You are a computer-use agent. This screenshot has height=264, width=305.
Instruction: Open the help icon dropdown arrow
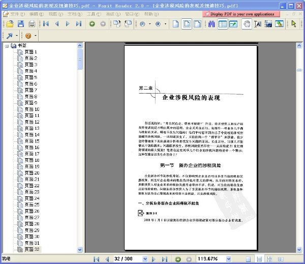coord(36,36)
